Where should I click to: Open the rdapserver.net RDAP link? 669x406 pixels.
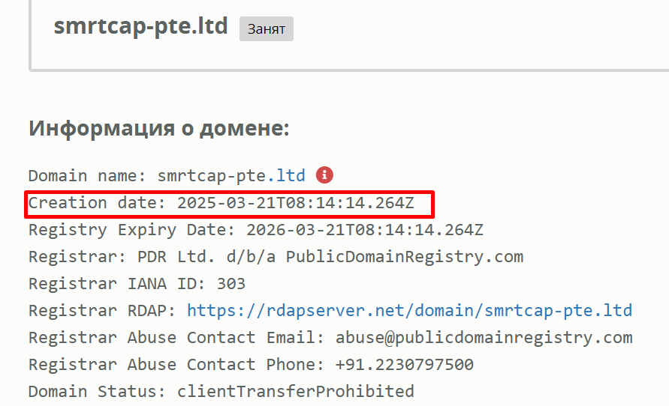click(410, 311)
